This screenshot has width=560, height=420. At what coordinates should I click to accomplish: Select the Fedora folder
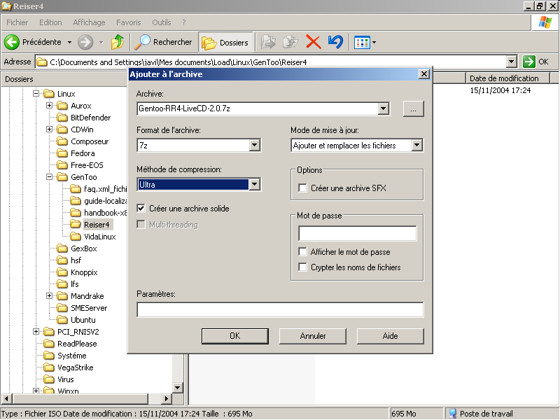click(76, 153)
